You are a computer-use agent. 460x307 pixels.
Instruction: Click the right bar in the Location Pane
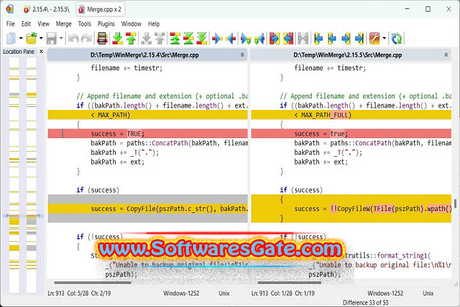pyautogui.click(x=31, y=175)
